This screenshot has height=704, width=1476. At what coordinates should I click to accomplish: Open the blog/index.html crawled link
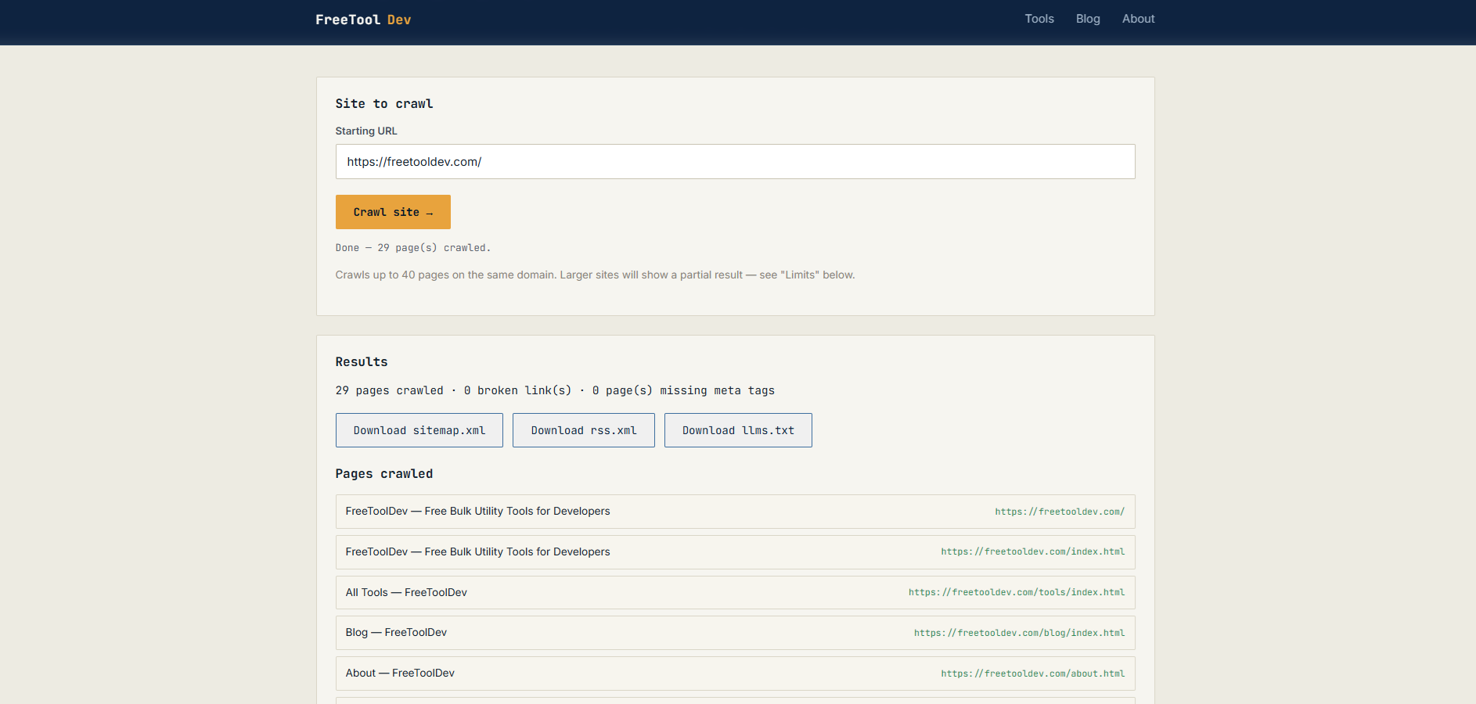click(1020, 633)
